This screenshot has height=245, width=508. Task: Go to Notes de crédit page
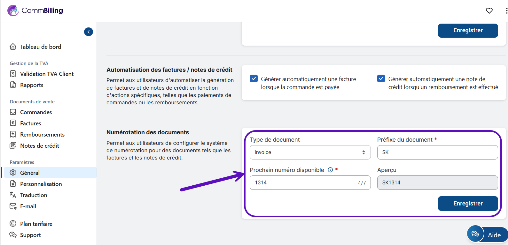(x=40, y=146)
